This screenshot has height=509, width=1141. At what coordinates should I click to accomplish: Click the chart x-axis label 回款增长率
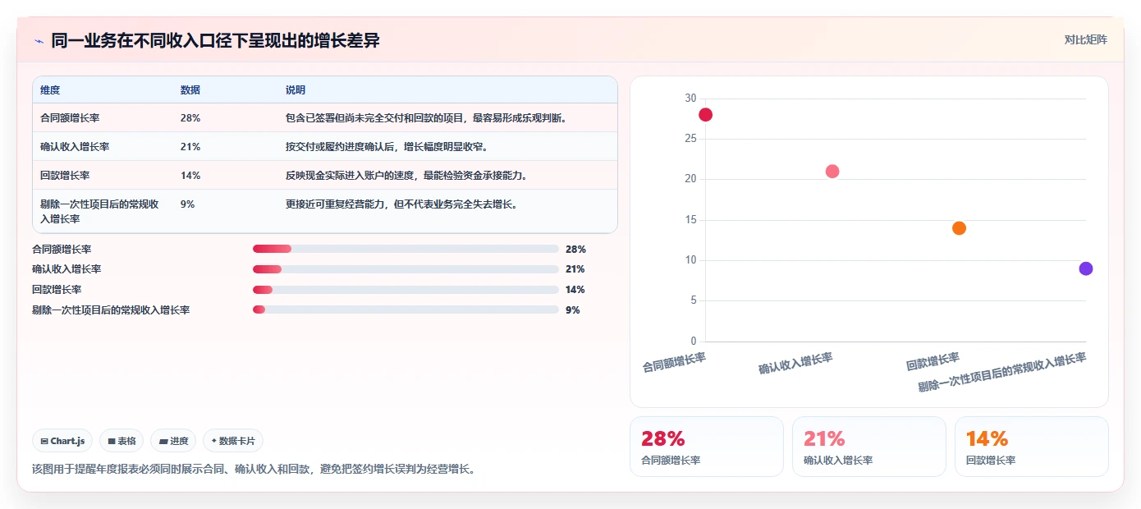(x=933, y=361)
